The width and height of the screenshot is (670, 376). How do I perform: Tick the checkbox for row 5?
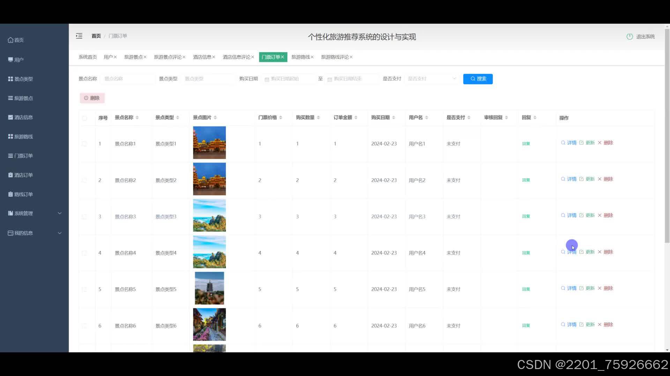click(x=84, y=289)
